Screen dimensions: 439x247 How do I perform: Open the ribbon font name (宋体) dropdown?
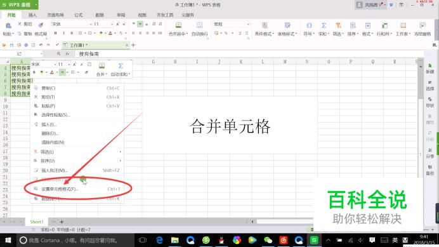tap(91, 24)
